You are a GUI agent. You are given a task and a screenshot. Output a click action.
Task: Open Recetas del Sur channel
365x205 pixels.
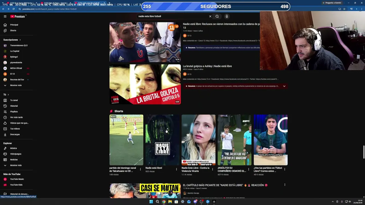pyautogui.click(x=17, y=80)
